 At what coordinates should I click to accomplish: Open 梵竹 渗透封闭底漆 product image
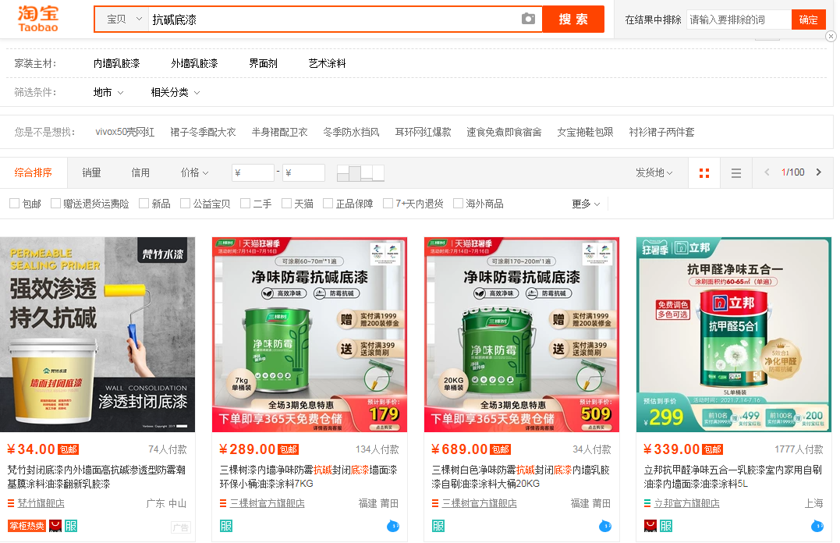[x=97, y=335]
